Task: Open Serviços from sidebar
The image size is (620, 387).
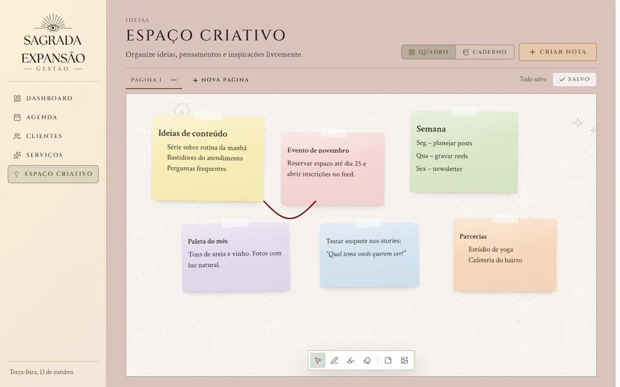Action: point(53,155)
